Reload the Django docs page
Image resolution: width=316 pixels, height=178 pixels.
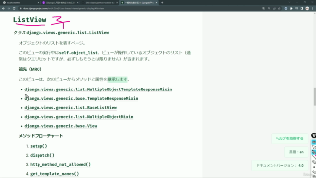click(14, 9)
